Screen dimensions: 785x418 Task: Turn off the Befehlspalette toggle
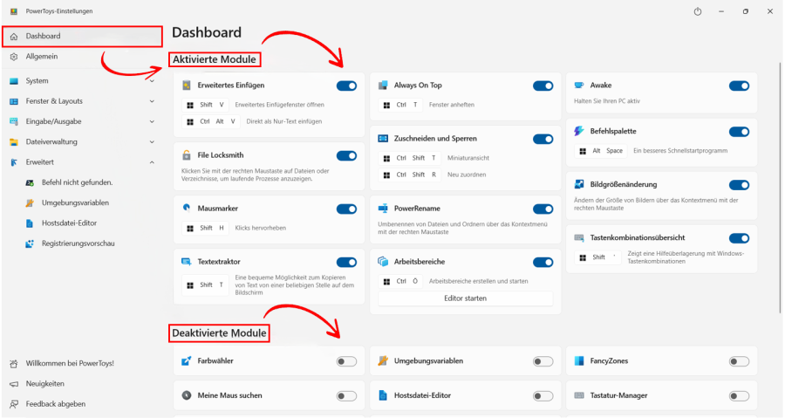(x=739, y=132)
